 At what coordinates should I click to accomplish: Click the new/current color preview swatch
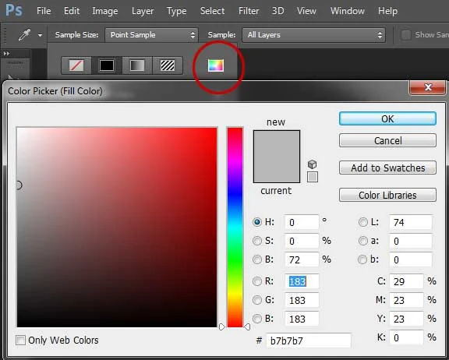point(277,157)
